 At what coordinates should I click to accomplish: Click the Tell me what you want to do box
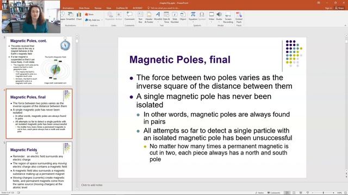(163, 8)
